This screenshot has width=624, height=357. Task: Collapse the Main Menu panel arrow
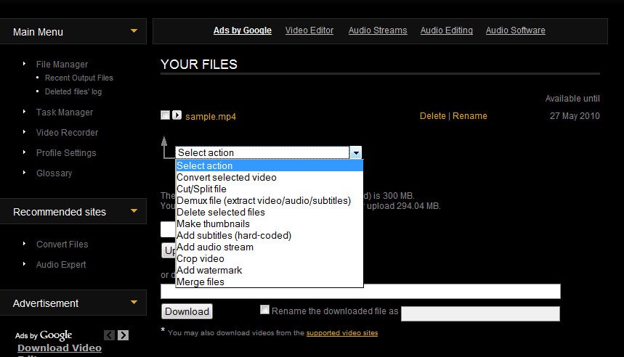(134, 31)
